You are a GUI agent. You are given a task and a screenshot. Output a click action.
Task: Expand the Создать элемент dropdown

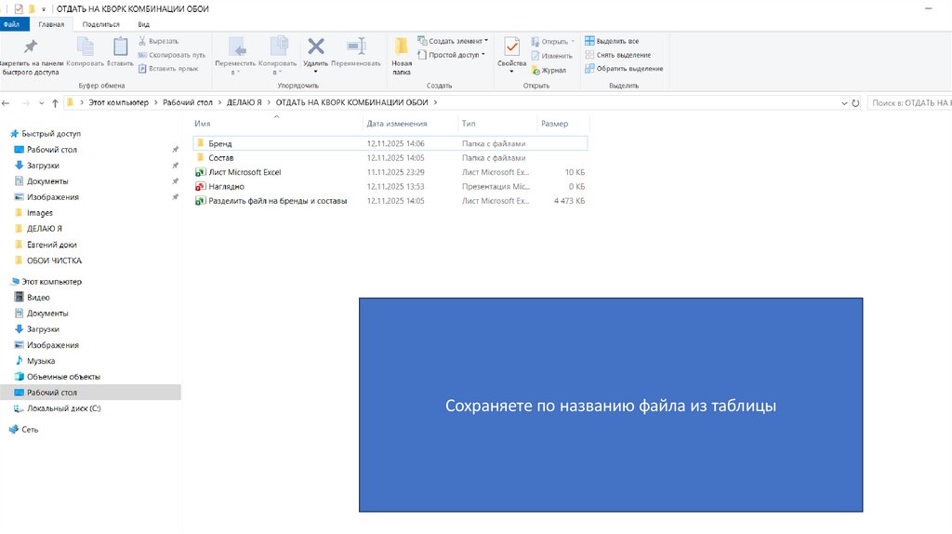pos(455,41)
